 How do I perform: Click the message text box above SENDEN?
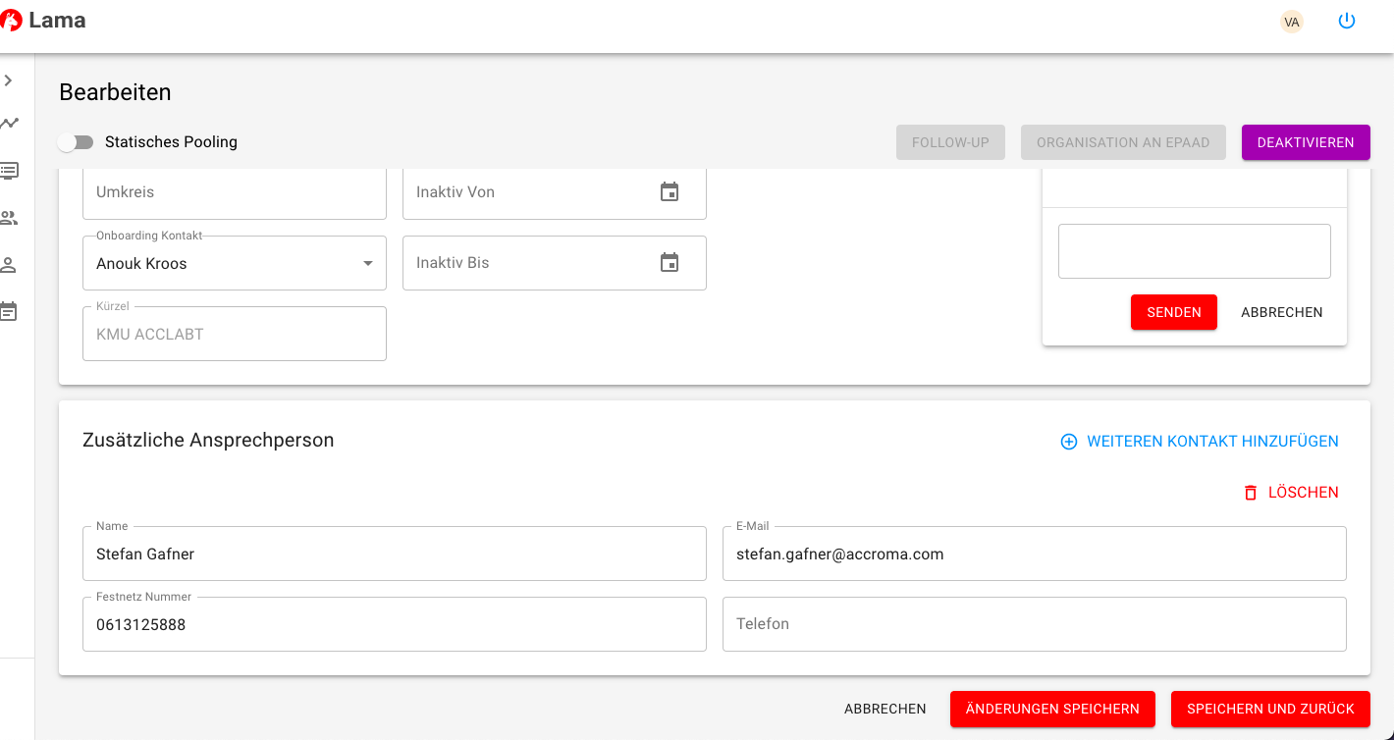(1195, 251)
